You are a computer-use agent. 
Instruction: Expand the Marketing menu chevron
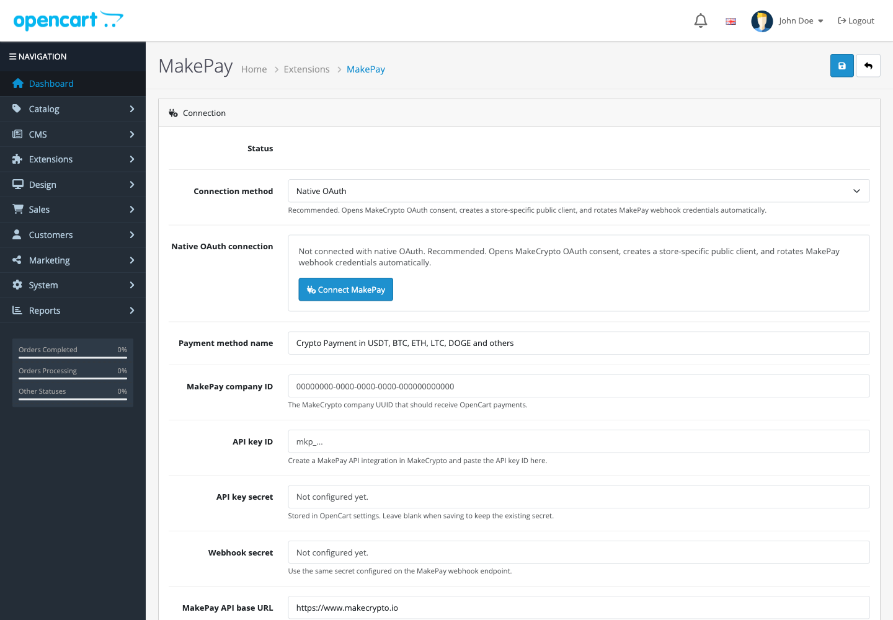[x=132, y=260]
